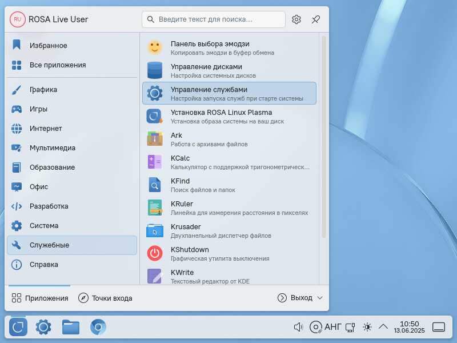Screen dimensions: 457x343
Task: Open the Система category
Action: coord(72,226)
